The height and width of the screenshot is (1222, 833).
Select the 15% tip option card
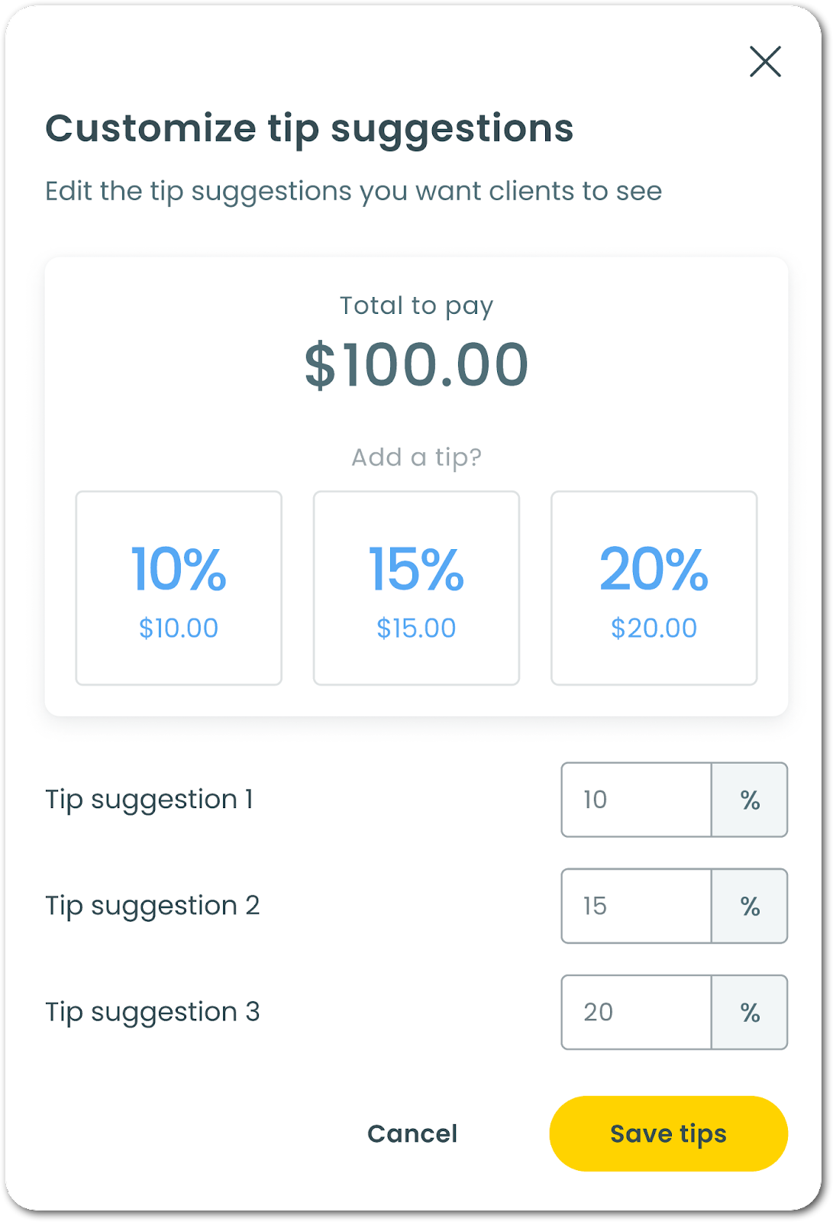[x=416, y=587]
